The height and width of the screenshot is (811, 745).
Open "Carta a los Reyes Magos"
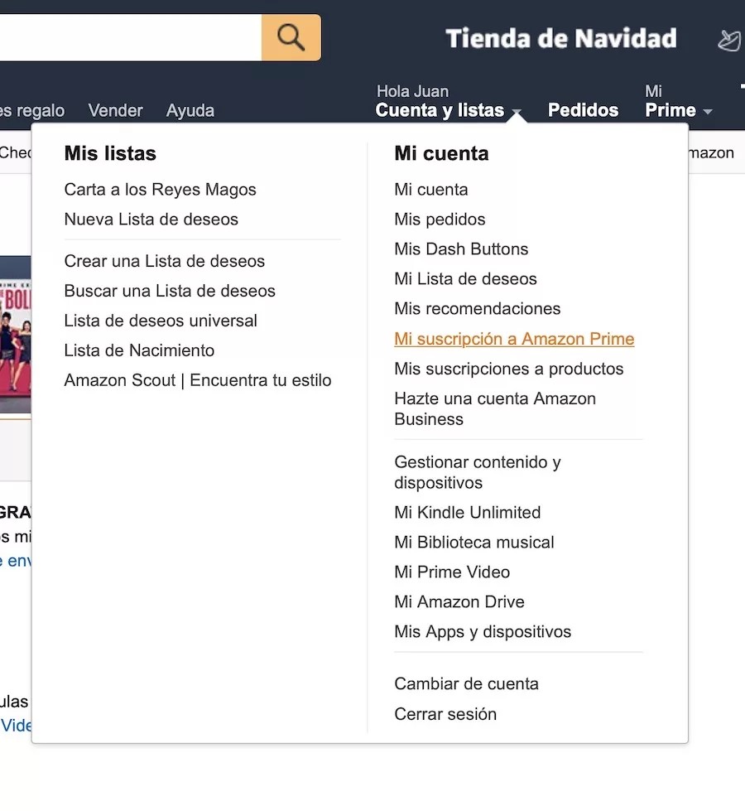click(x=160, y=190)
